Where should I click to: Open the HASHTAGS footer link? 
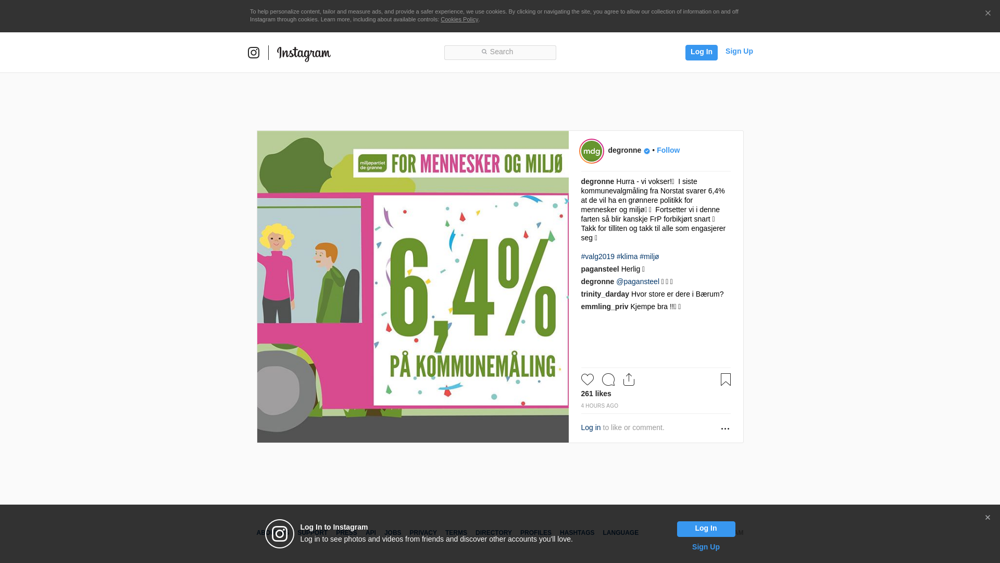tap(577, 533)
